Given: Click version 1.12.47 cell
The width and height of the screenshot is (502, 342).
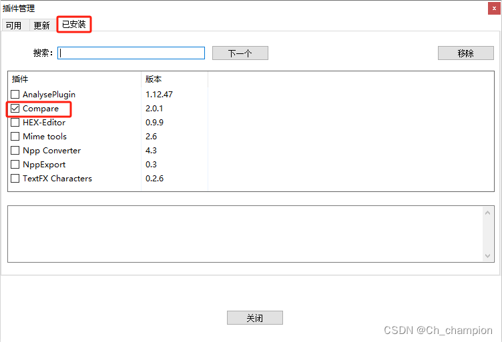Looking at the screenshot, I should point(159,94).
